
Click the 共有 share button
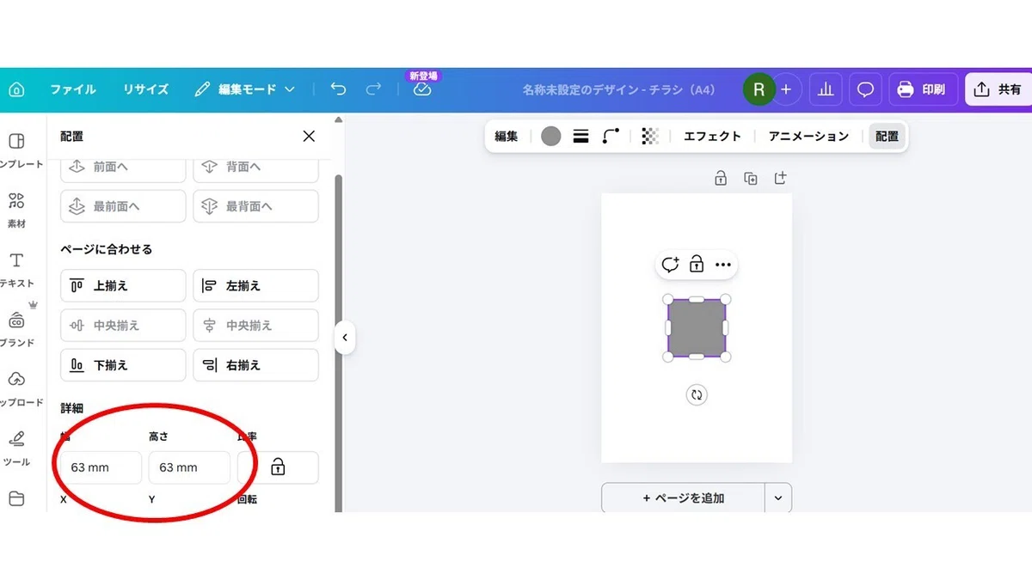pyautogui.click(x=998, y=89)
